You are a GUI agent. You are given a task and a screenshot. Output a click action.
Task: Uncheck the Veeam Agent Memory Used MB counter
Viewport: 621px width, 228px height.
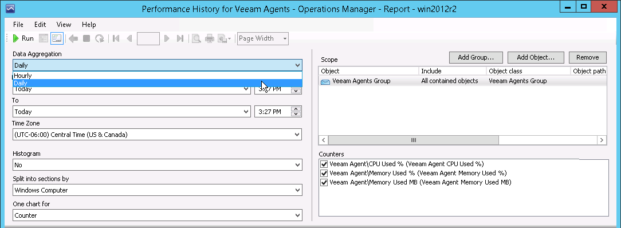[x=324, y=183]
